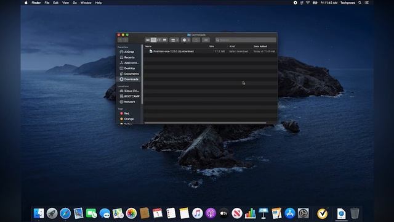Open System Preferences from the Dock
Image resolution: width=394 pixels, height=222 pixels.
[x=304, y=213]
